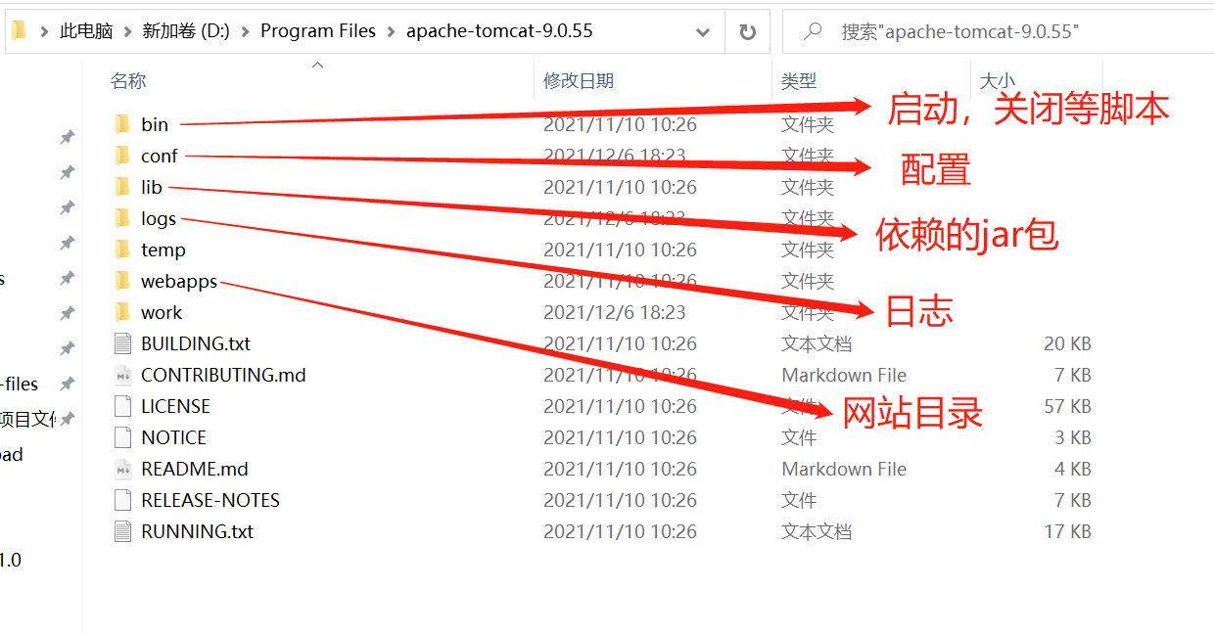Select the bin folder icon
1214x635 pixels.
(x=122, y=124)
